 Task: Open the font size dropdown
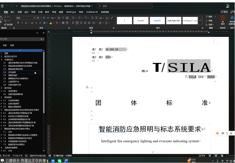41,18
